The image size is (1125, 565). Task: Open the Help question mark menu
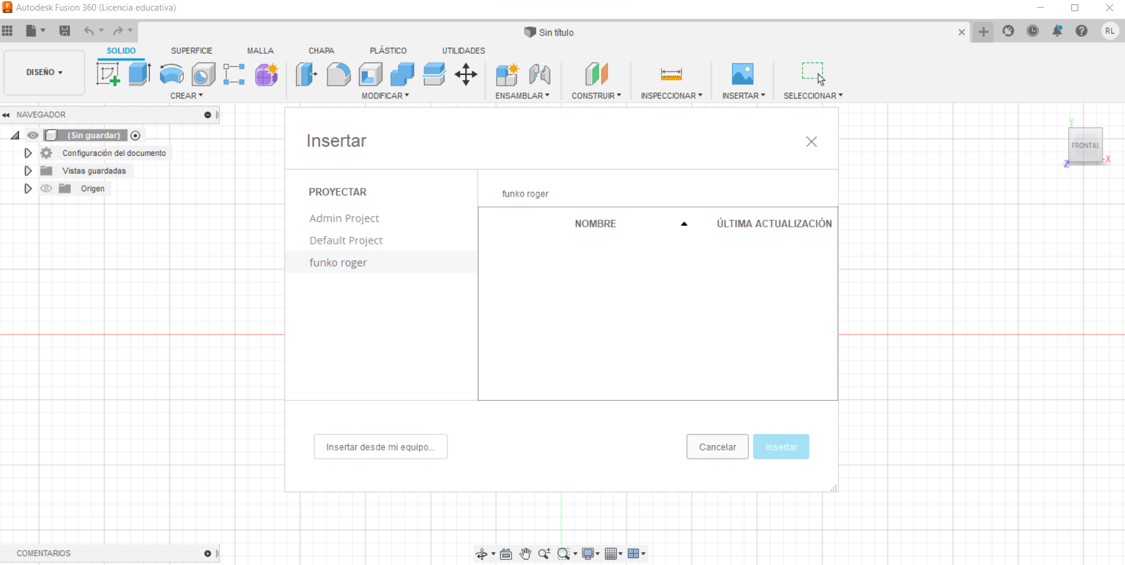(x=1081, y=31)
